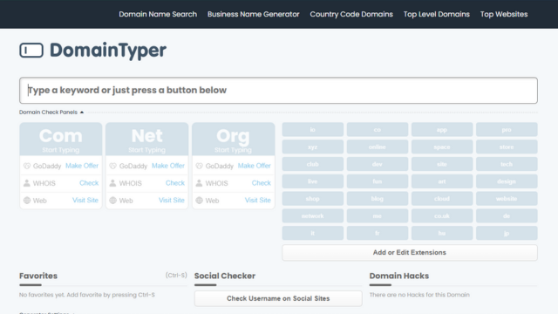Select the website extension button
This screenshot has width=558, height=314.
pos(507,199)
